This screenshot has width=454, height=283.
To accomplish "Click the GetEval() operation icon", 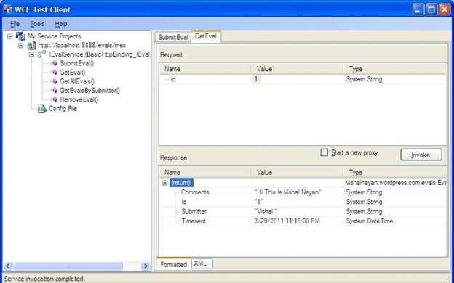I will click(55, 73).
